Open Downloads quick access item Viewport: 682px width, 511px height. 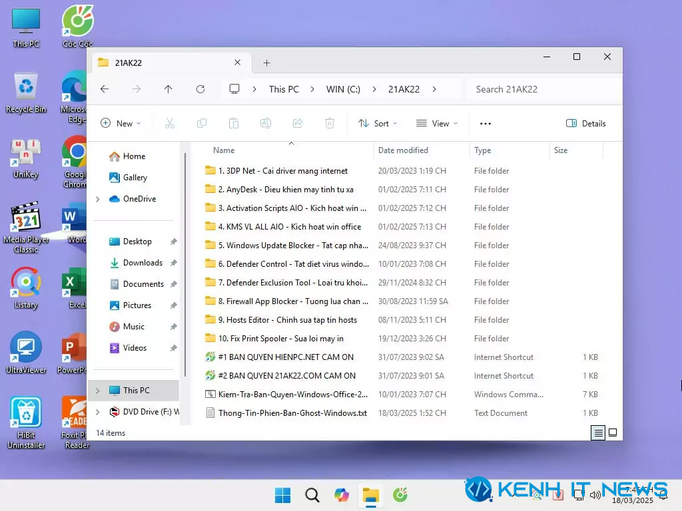(x=135, y=263)
